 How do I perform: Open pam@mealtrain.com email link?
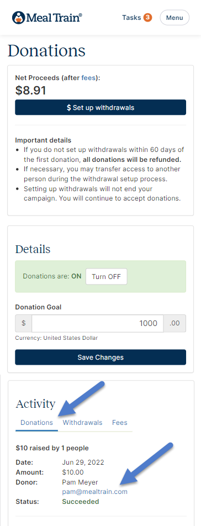pos(95,492)
